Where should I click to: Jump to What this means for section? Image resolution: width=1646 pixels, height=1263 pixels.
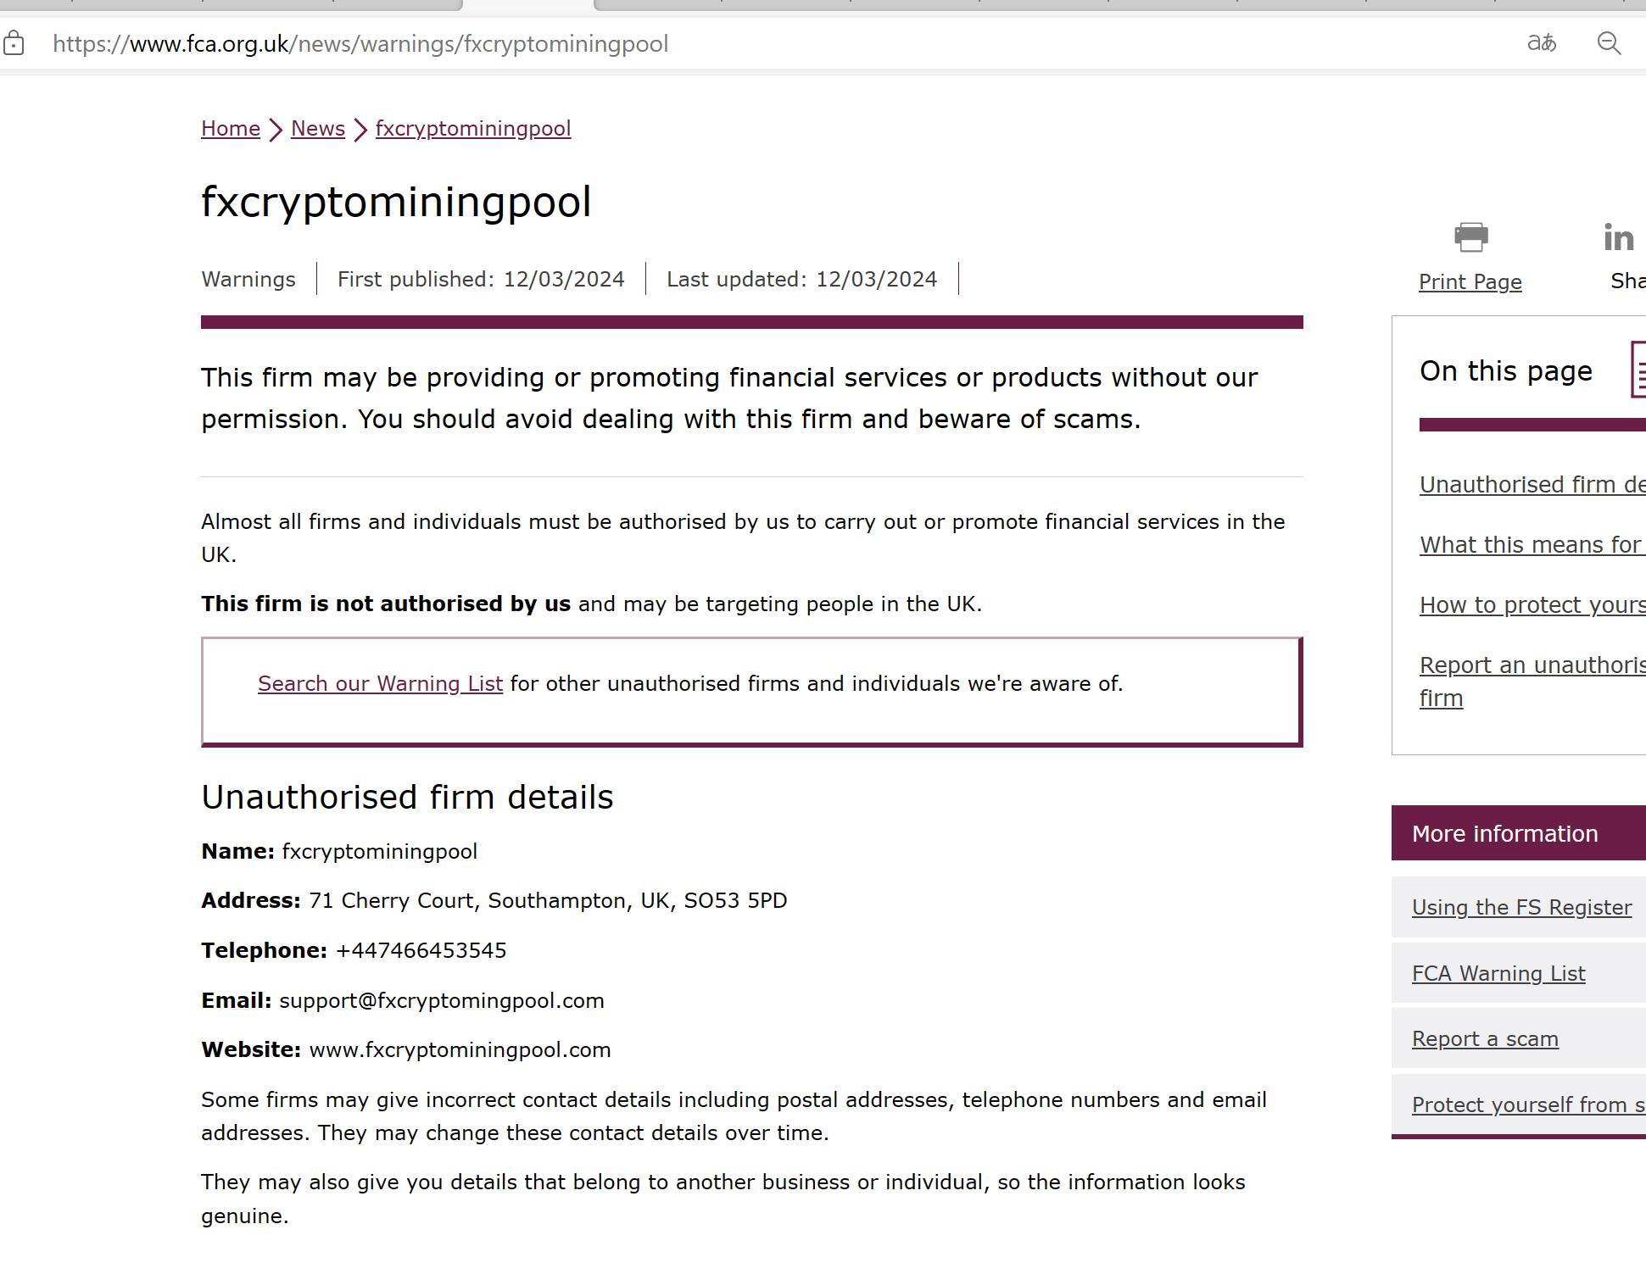(1532, 545)
